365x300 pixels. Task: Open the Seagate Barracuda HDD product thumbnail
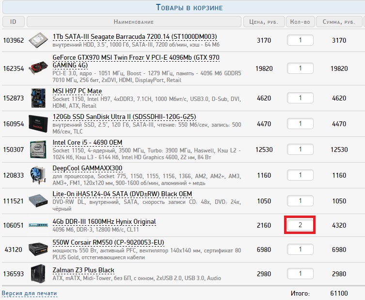click(38, 41)
